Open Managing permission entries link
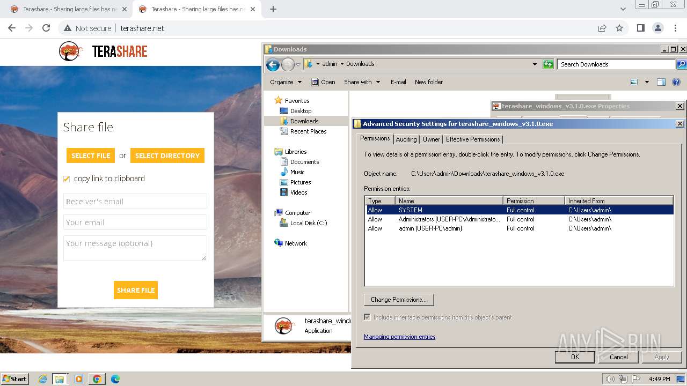The image size is (687, 386). 400,337
